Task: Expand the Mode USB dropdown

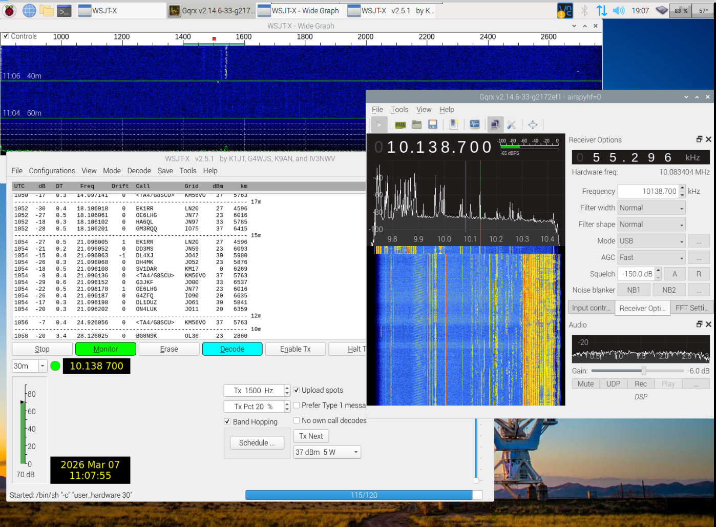Action: [x=651, y=241]
